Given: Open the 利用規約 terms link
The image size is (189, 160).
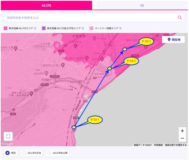Looking at the screenshot, I should click(x=158, y=145).
